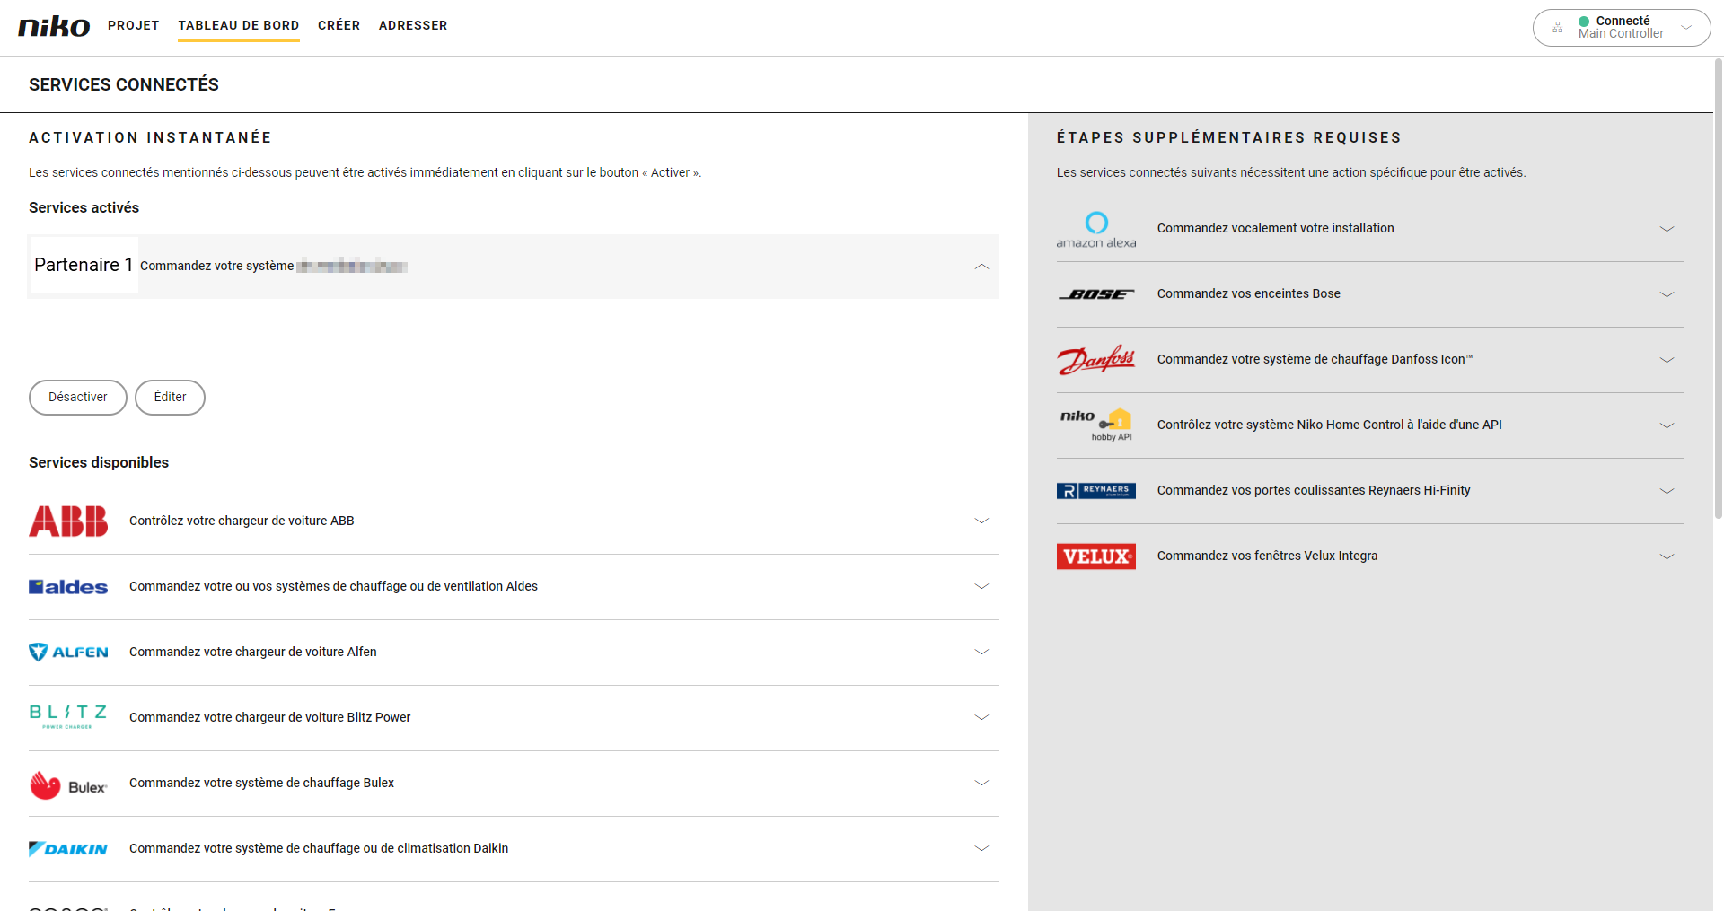
Task: Expand the Alfen car charger row
Action: (981, 653)
